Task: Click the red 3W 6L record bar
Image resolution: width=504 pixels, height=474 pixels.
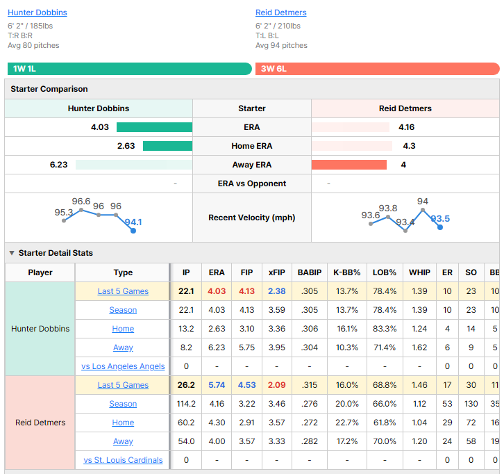Action: (x=378, y=69)
